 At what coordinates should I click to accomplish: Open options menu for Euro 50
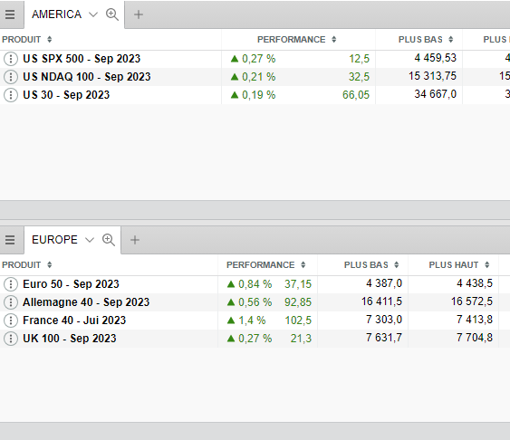pos(11,284)
